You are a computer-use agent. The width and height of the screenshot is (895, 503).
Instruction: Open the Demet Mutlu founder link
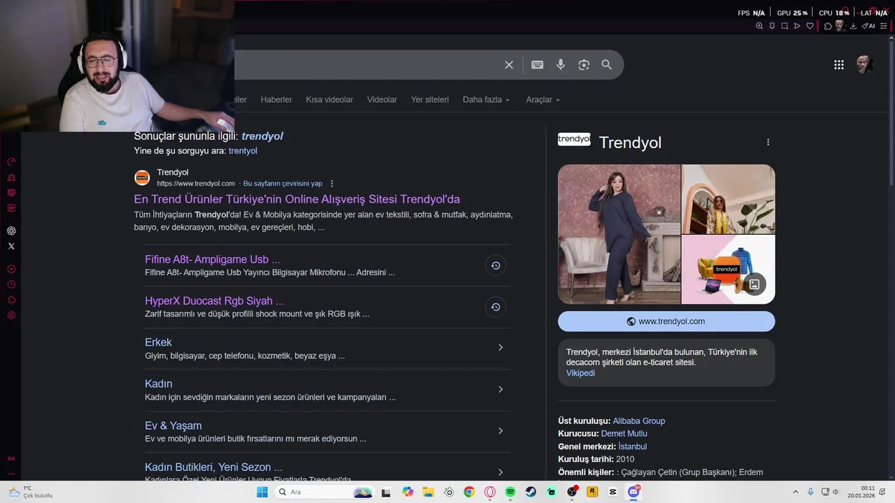(x=624, y=434)
